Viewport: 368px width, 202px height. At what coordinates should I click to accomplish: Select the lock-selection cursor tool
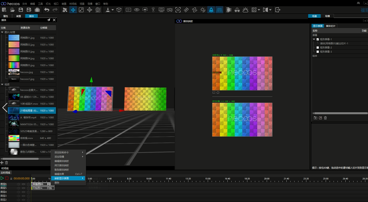tap(65, 10)
